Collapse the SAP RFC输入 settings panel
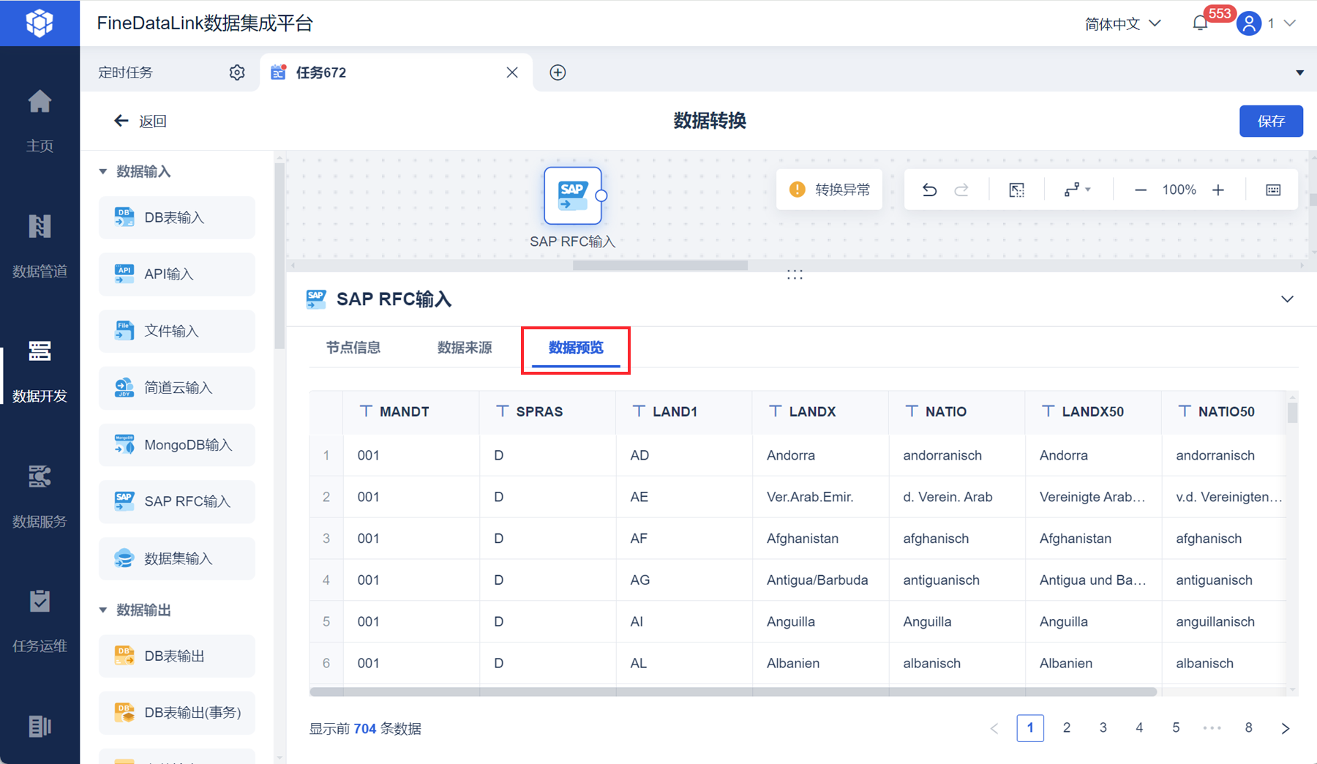The image size is (1317, 764). click(1287, 299)
